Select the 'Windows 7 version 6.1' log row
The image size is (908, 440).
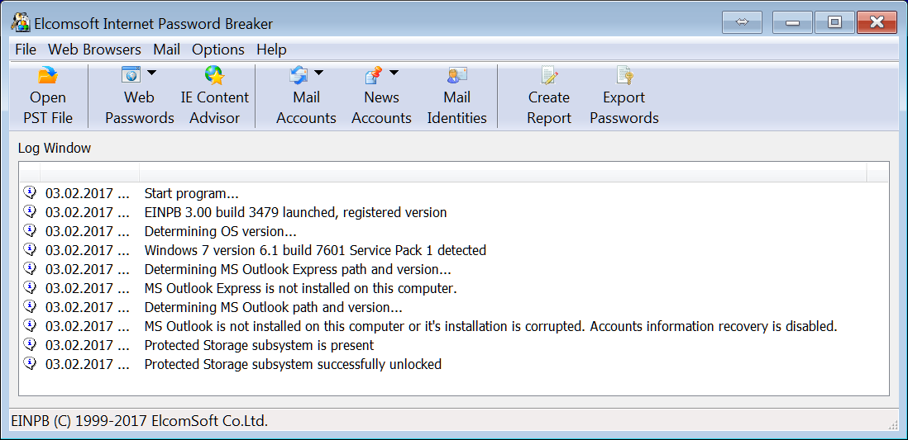(x=315, y=250)
